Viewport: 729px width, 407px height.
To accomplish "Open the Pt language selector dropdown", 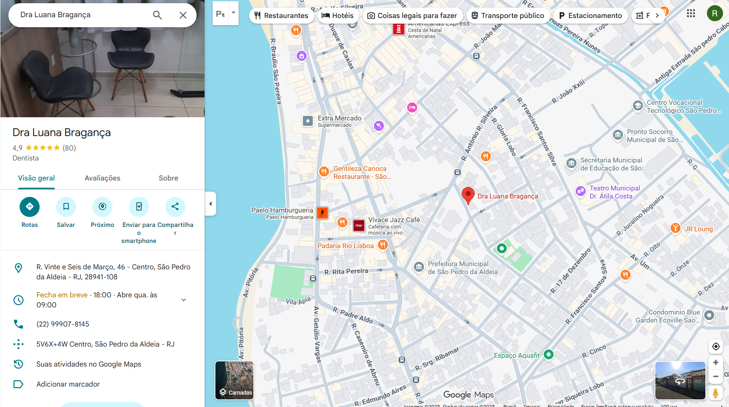I will [x=234, y=13].
